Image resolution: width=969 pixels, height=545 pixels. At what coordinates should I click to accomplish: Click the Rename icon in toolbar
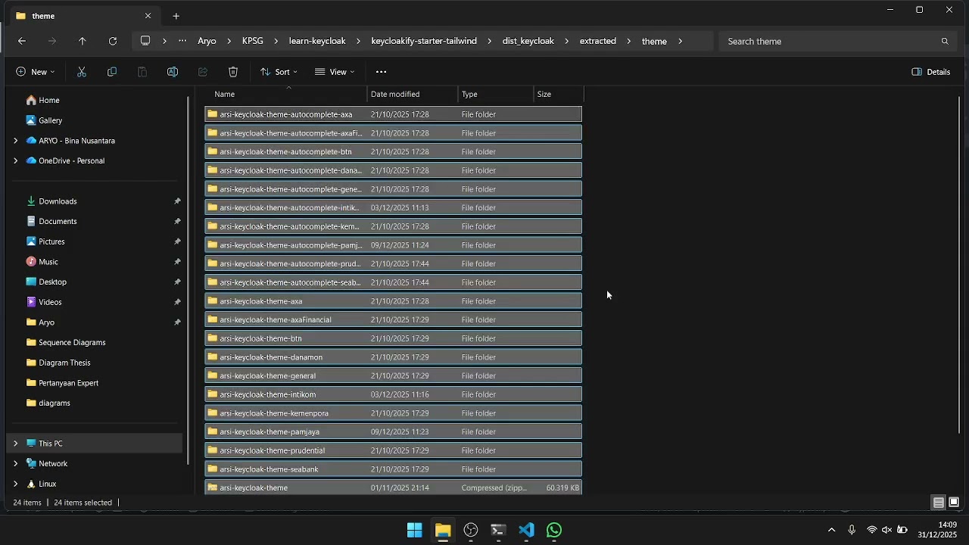173,72
